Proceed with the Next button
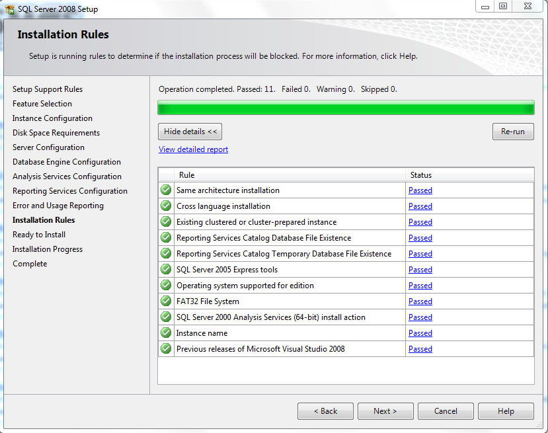The image size is (548, 433). 385,411
